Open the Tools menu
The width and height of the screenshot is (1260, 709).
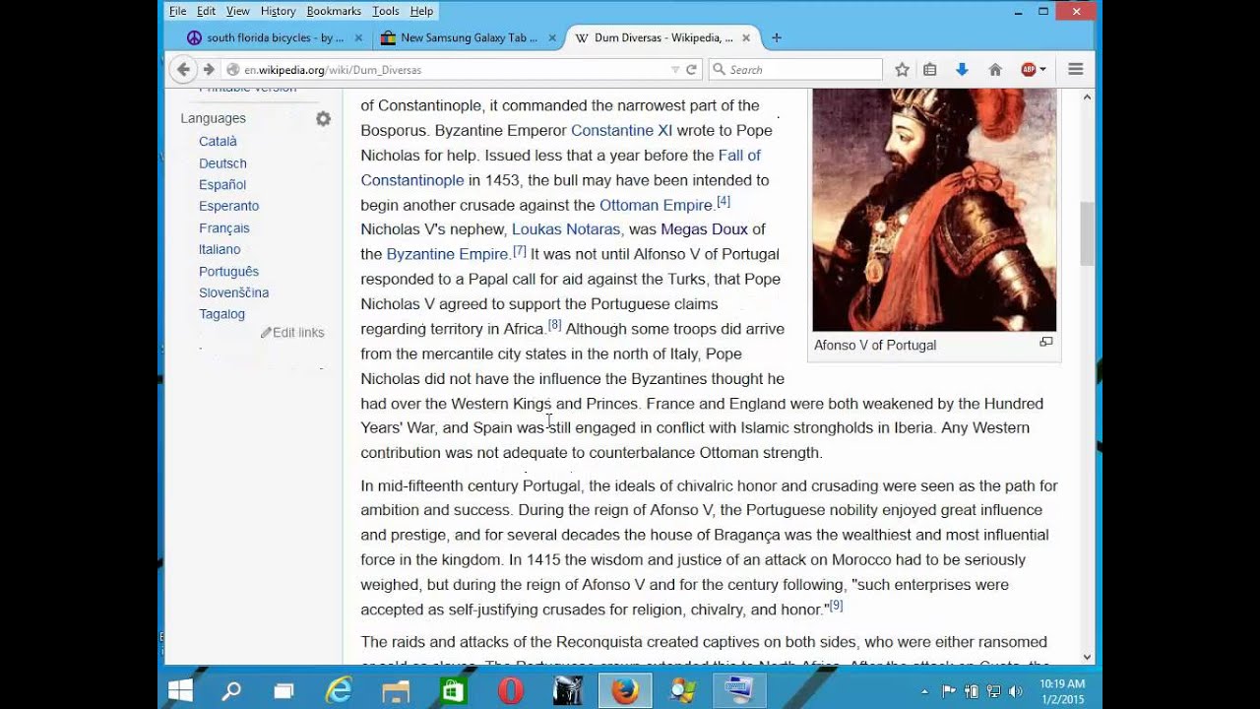click(x=386, y=11)
